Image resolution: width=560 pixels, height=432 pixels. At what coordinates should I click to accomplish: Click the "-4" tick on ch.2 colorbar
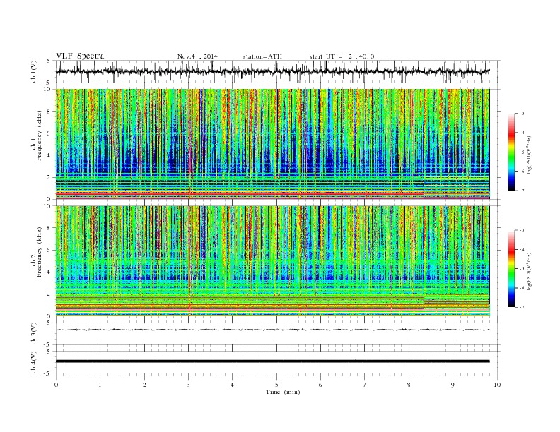coord(522,249)
